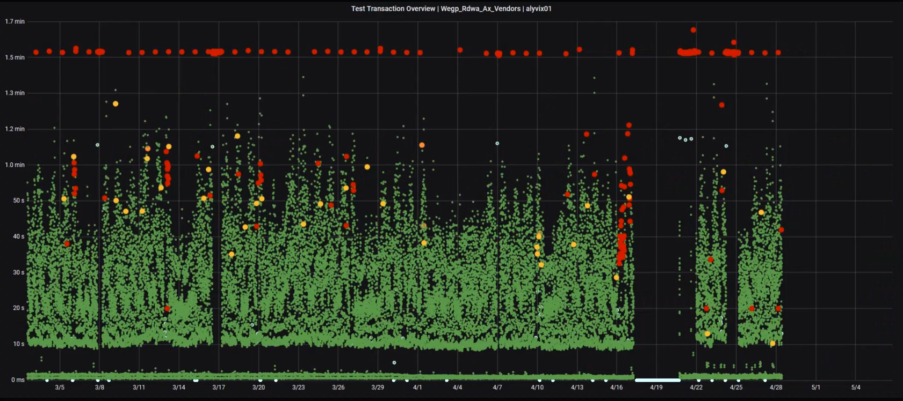Open the Test Transaction Overview panel title menu

tap(451, 9)
